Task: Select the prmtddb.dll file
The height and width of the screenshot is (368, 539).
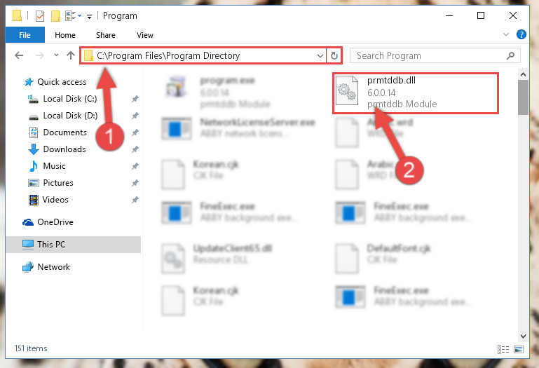Action: click(415, 93)
